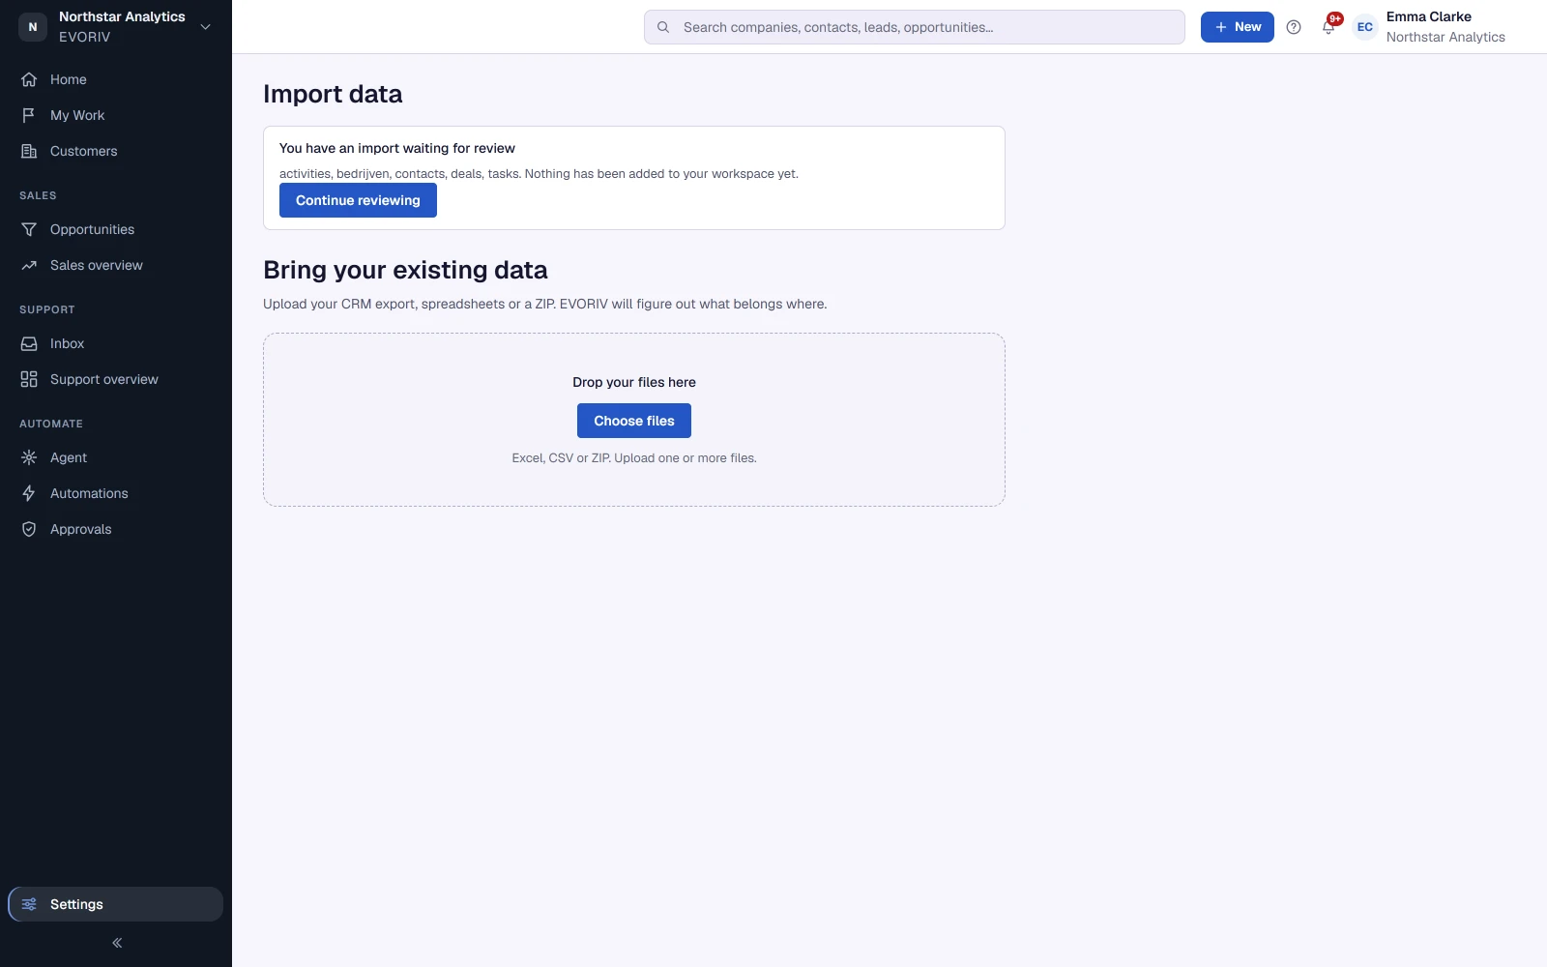Click the import waiting for review text
The image size is (1547, 967).
click(397, 148)
